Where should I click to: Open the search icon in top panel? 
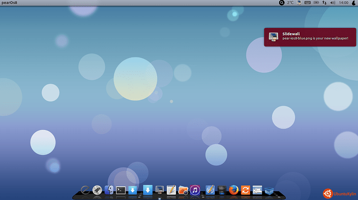pyautogui.click(x=282, y=3)
